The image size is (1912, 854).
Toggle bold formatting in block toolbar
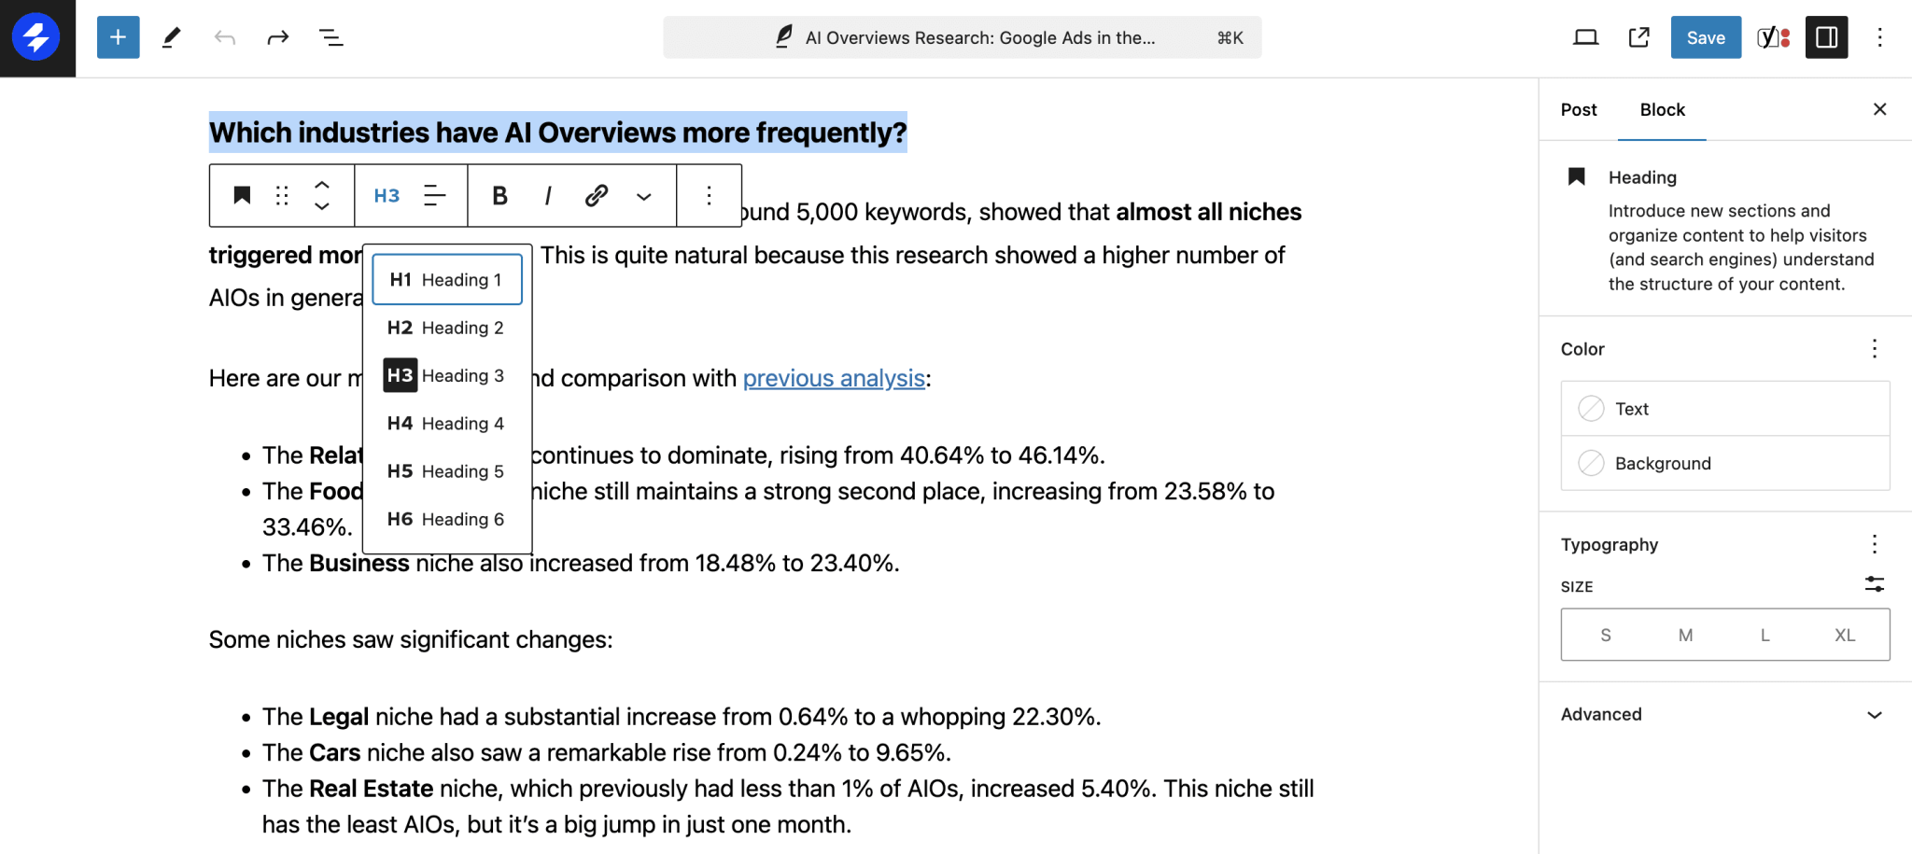[x=499, y=195]
